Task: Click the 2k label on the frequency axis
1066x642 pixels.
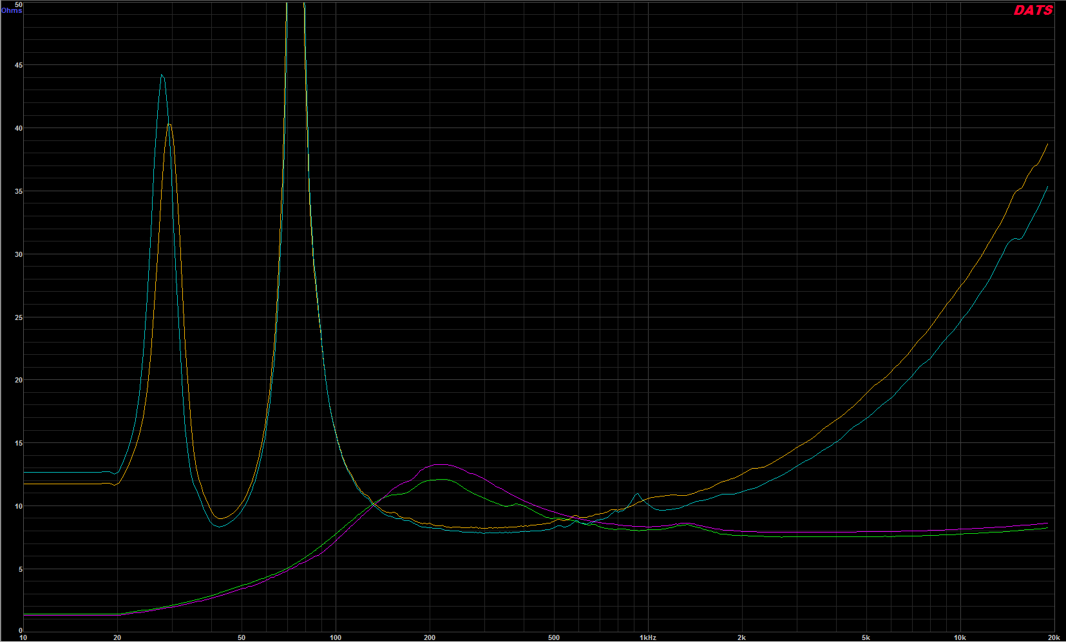Action: pos(741,637)
